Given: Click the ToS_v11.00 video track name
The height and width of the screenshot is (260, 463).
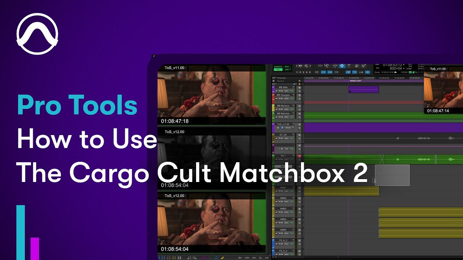Looking at the screenshot, I should (x=283, y=124).
